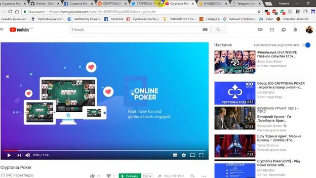
Task: Open the YouTube hamburger menu
Action: point(1,30)
